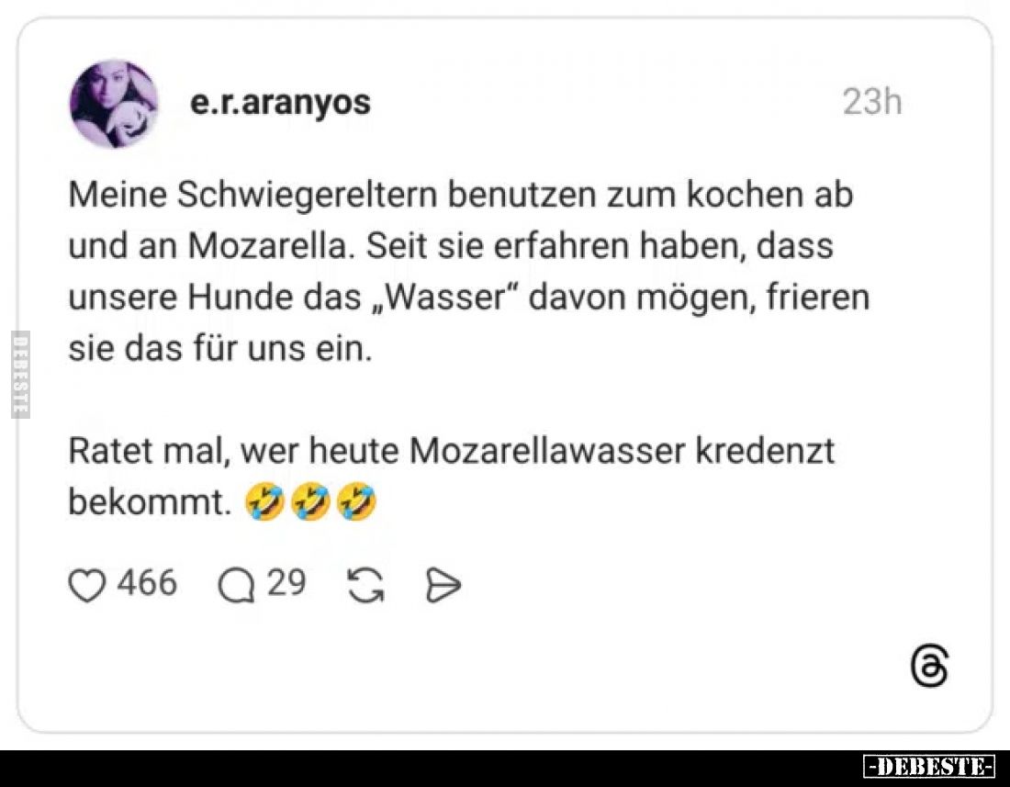Click the post text starting 'Meine Schwiegereltern'

[469, 272]
